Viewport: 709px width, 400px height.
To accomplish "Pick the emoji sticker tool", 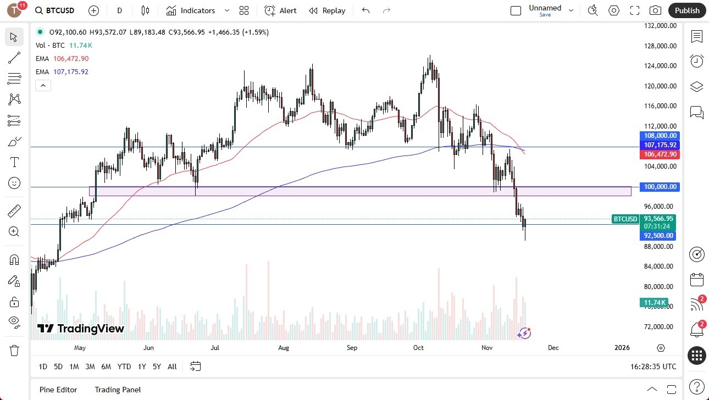I will 14,183.
